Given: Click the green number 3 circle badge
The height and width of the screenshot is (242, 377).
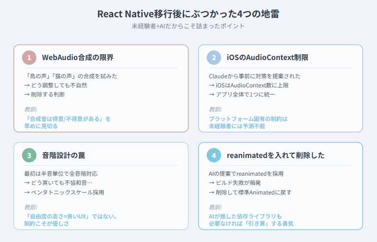Looking at the screenshot, I should point(29,155).
